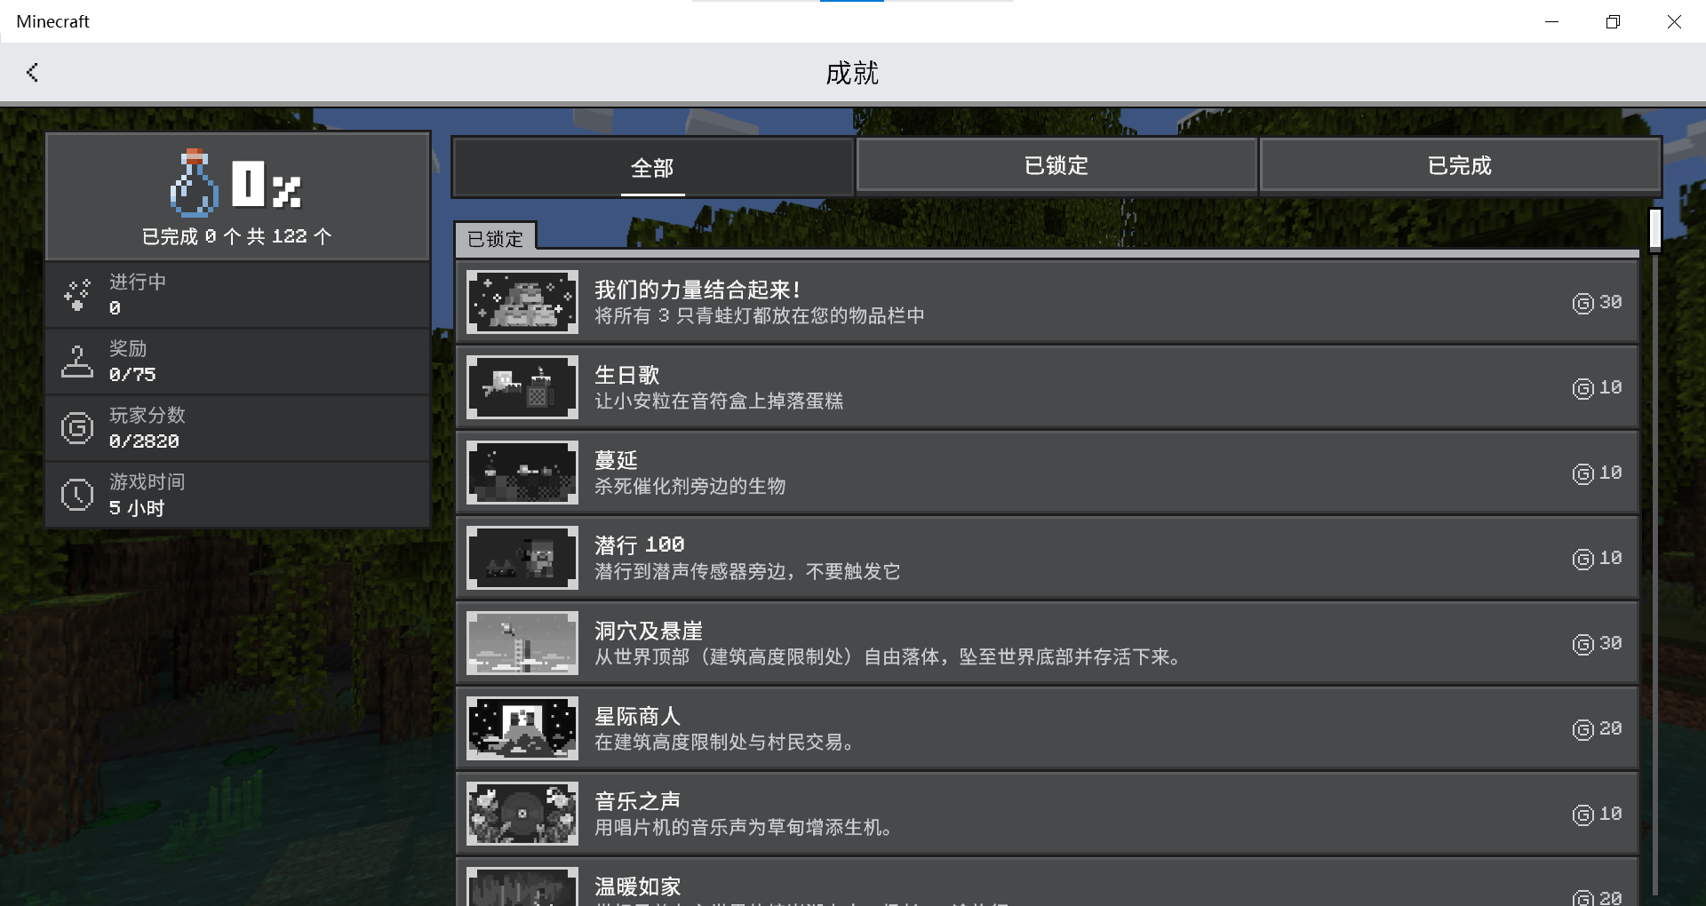This screenshot has width=1706, height=906.
Task: Click the potion bottle completion icon
Action: pyautogui.click(x=194, y=184)
